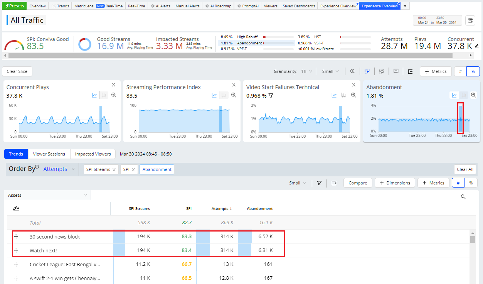Click the zoom-in magnifier in the chart toolbar
This screenshot has height=284, width=483.
coord(353,71)
